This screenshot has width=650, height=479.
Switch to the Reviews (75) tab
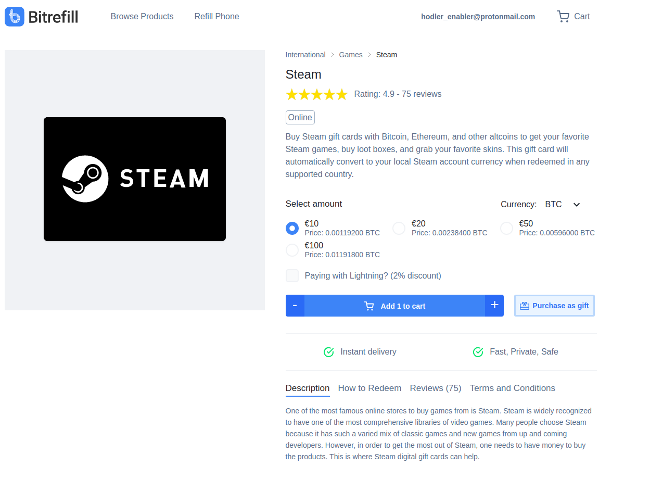pyautogui.click(x=436, y=388)
